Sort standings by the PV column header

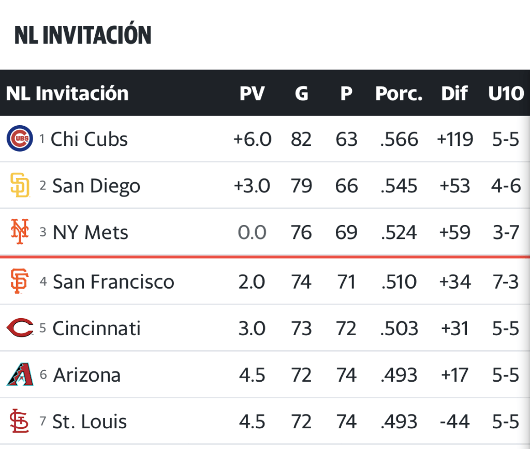pyautogui.click(x=252, y=94)
